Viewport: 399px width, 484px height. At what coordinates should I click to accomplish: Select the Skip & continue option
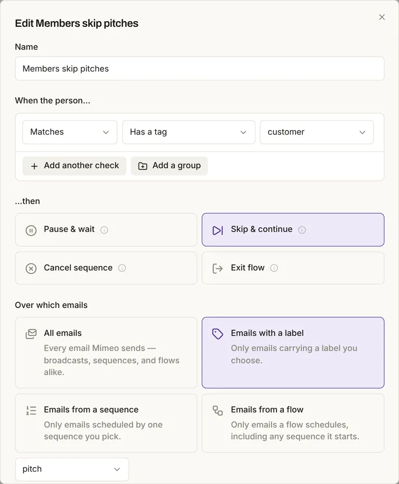pyautogui.click(x=293, y=230)
